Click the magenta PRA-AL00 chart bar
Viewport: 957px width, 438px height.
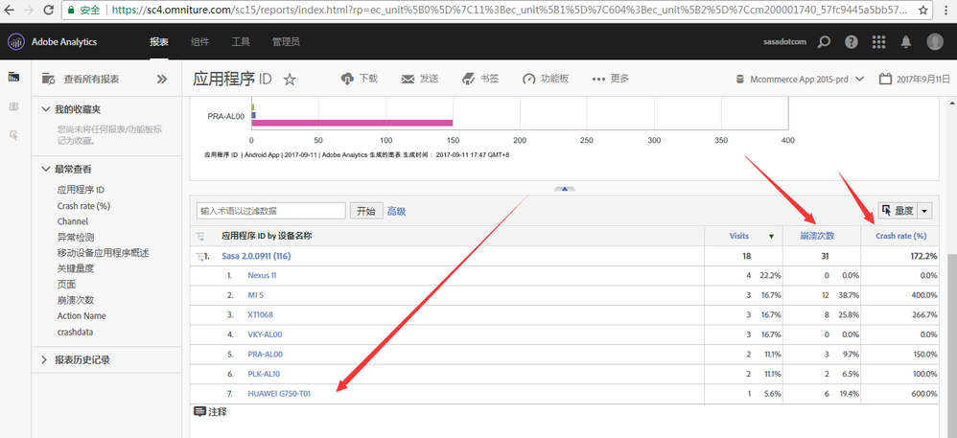point(351,123)
